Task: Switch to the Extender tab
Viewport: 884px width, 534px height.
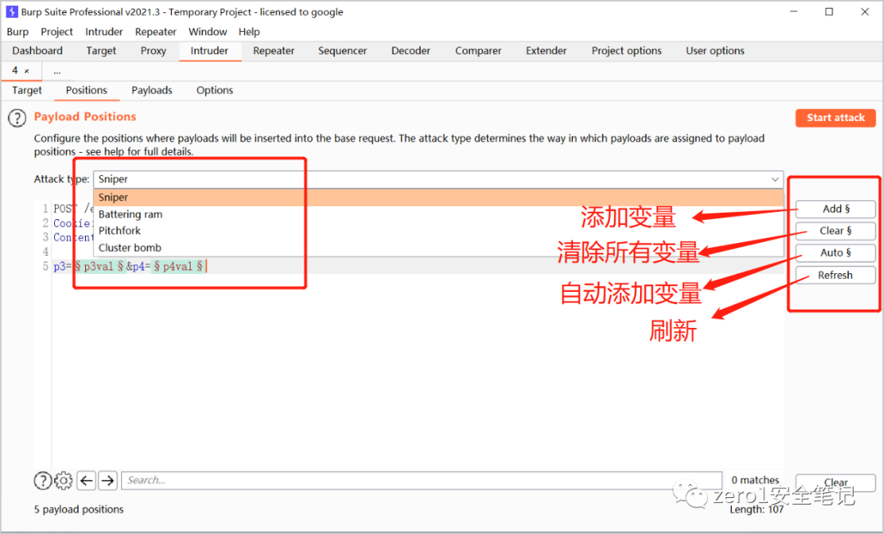Action: click(546, 51)
